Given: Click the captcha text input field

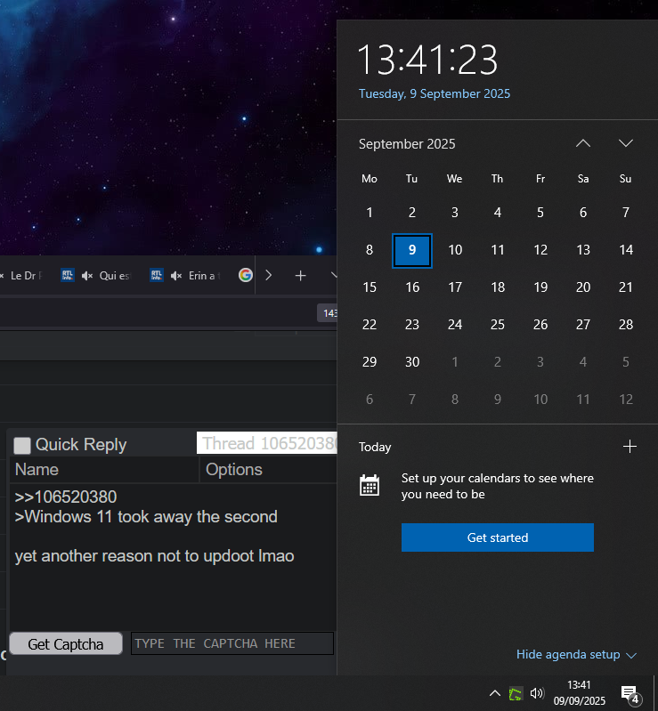Looking at the screenshot, I should [232, 643].
